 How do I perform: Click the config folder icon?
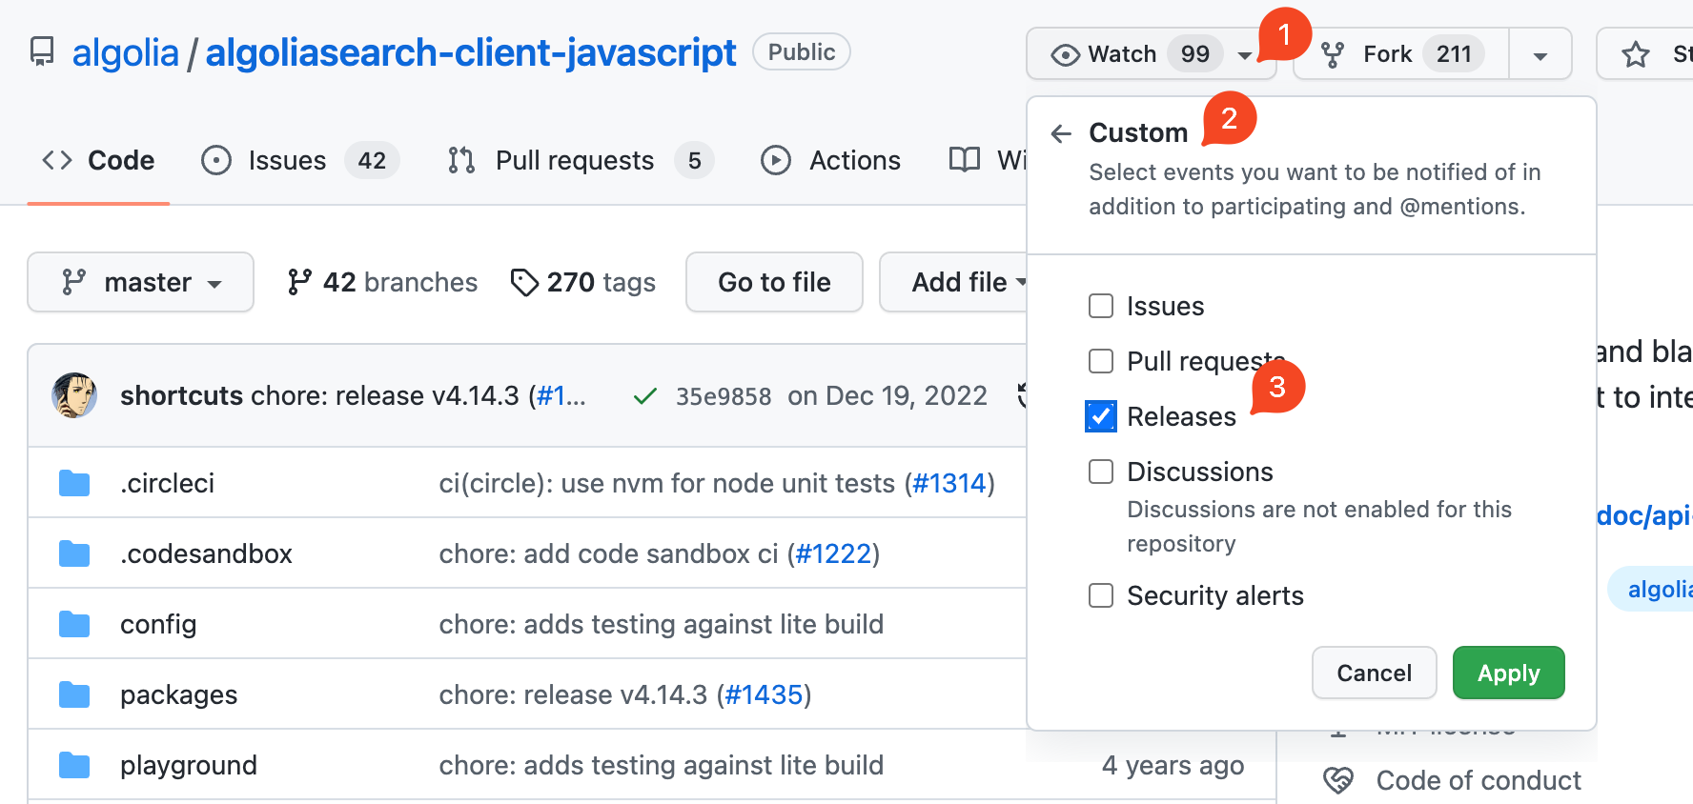74,624
